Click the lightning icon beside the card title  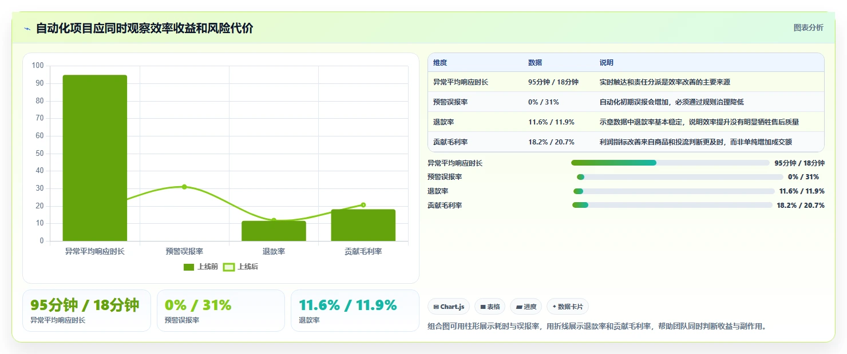click(x=27, y=29)
